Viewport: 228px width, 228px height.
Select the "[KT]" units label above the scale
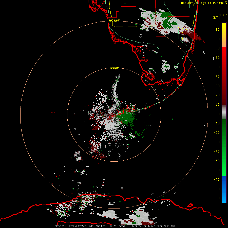pyautogui.click(x=216, y=17)
